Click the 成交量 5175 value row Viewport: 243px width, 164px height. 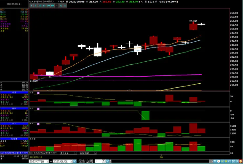14,141
